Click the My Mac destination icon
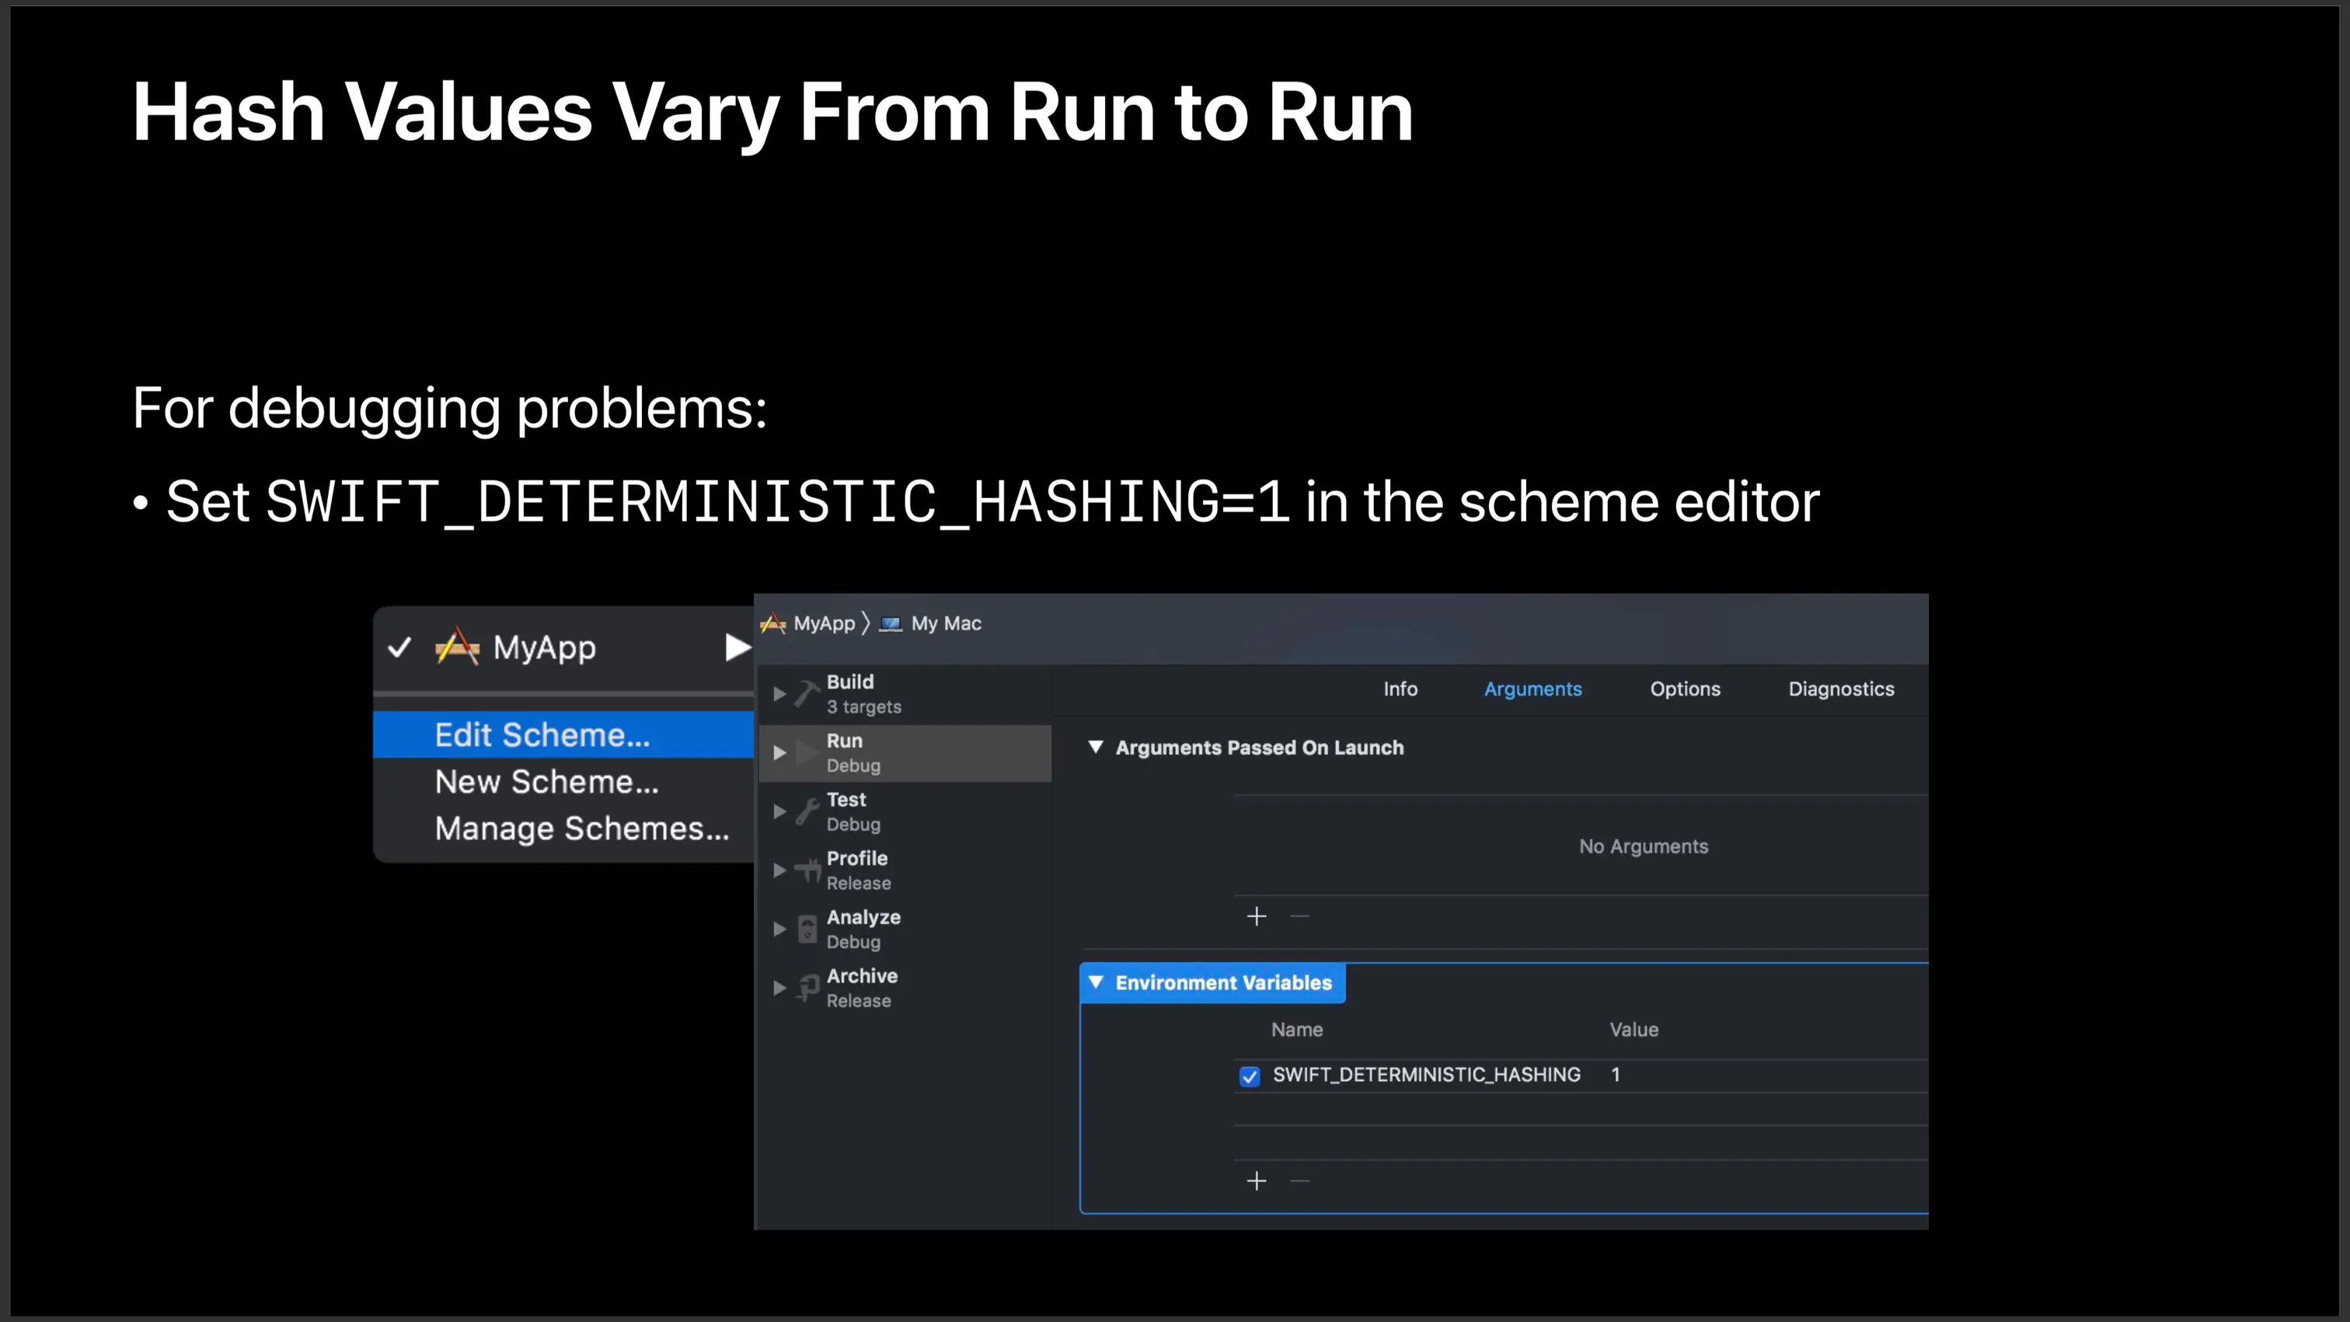The width and height of the screenshot is (2350, 1322). 891,623
